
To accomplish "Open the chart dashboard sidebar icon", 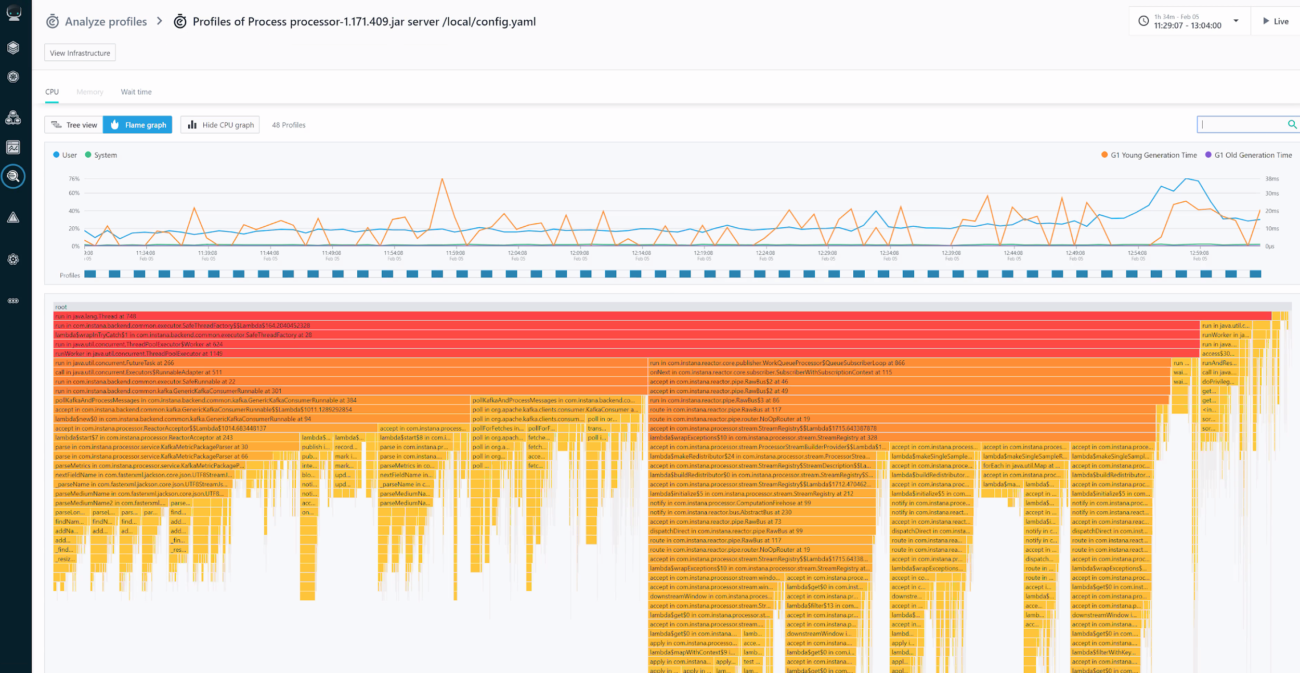I will [x=14, y=148].
